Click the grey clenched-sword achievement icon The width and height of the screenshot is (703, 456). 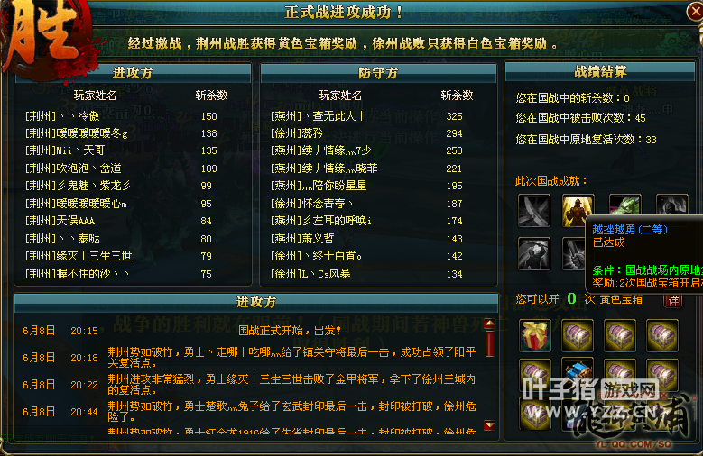click(x=574, y=254)
